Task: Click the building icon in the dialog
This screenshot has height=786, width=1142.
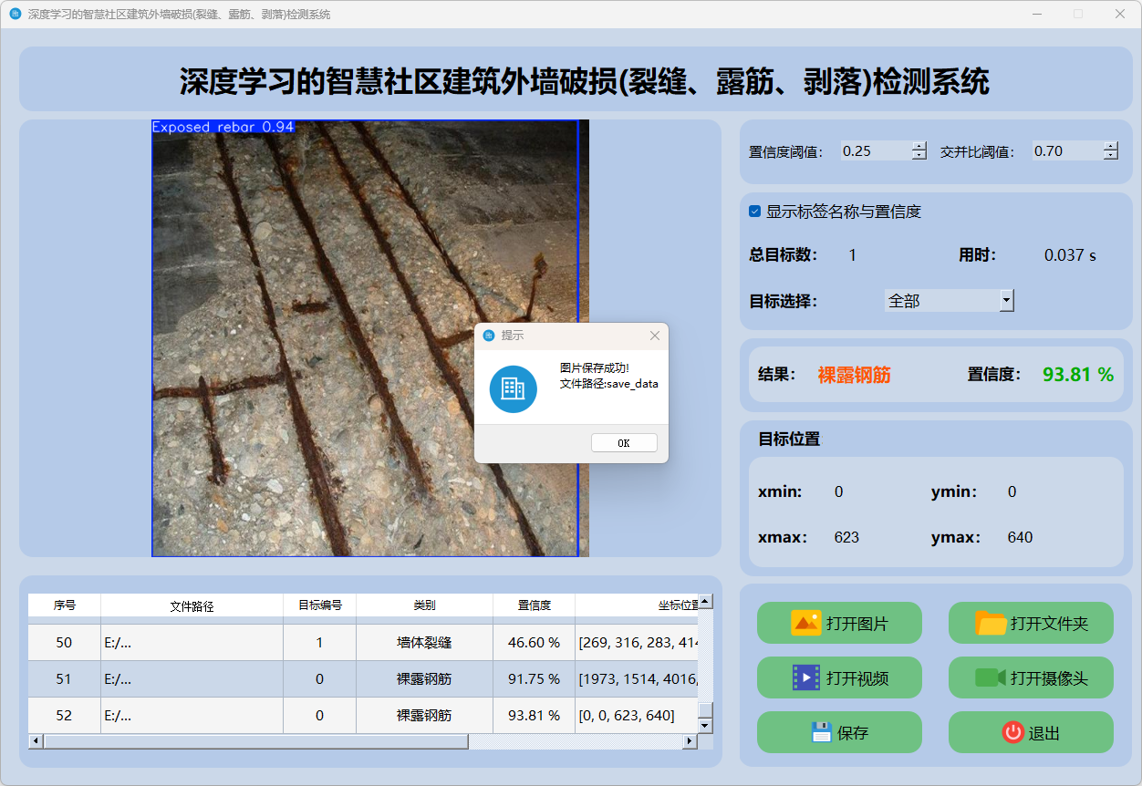Action: point(513,389)
